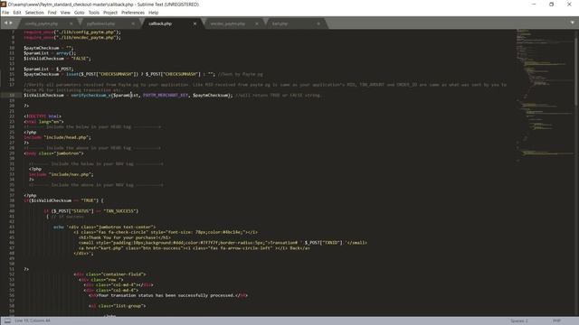Click the include "include/nav.php" line
This screenshot has width=579, height=325.
[x=62, y=174]
